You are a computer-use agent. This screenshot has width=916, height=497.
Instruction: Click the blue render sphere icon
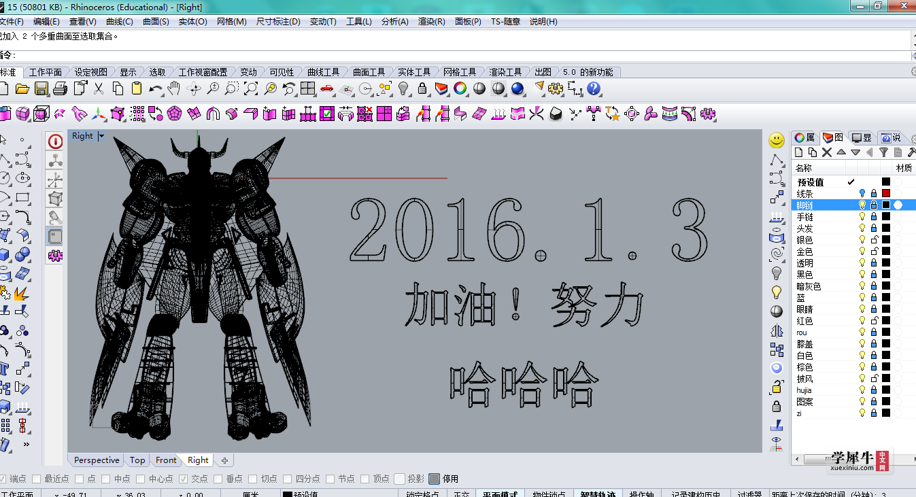tap(518, 88)
